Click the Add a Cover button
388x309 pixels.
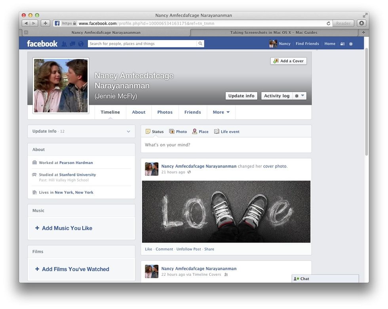pos(288,61)
